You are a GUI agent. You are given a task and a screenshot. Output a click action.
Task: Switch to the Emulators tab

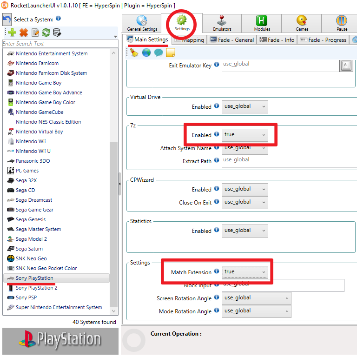click(222, 23)
